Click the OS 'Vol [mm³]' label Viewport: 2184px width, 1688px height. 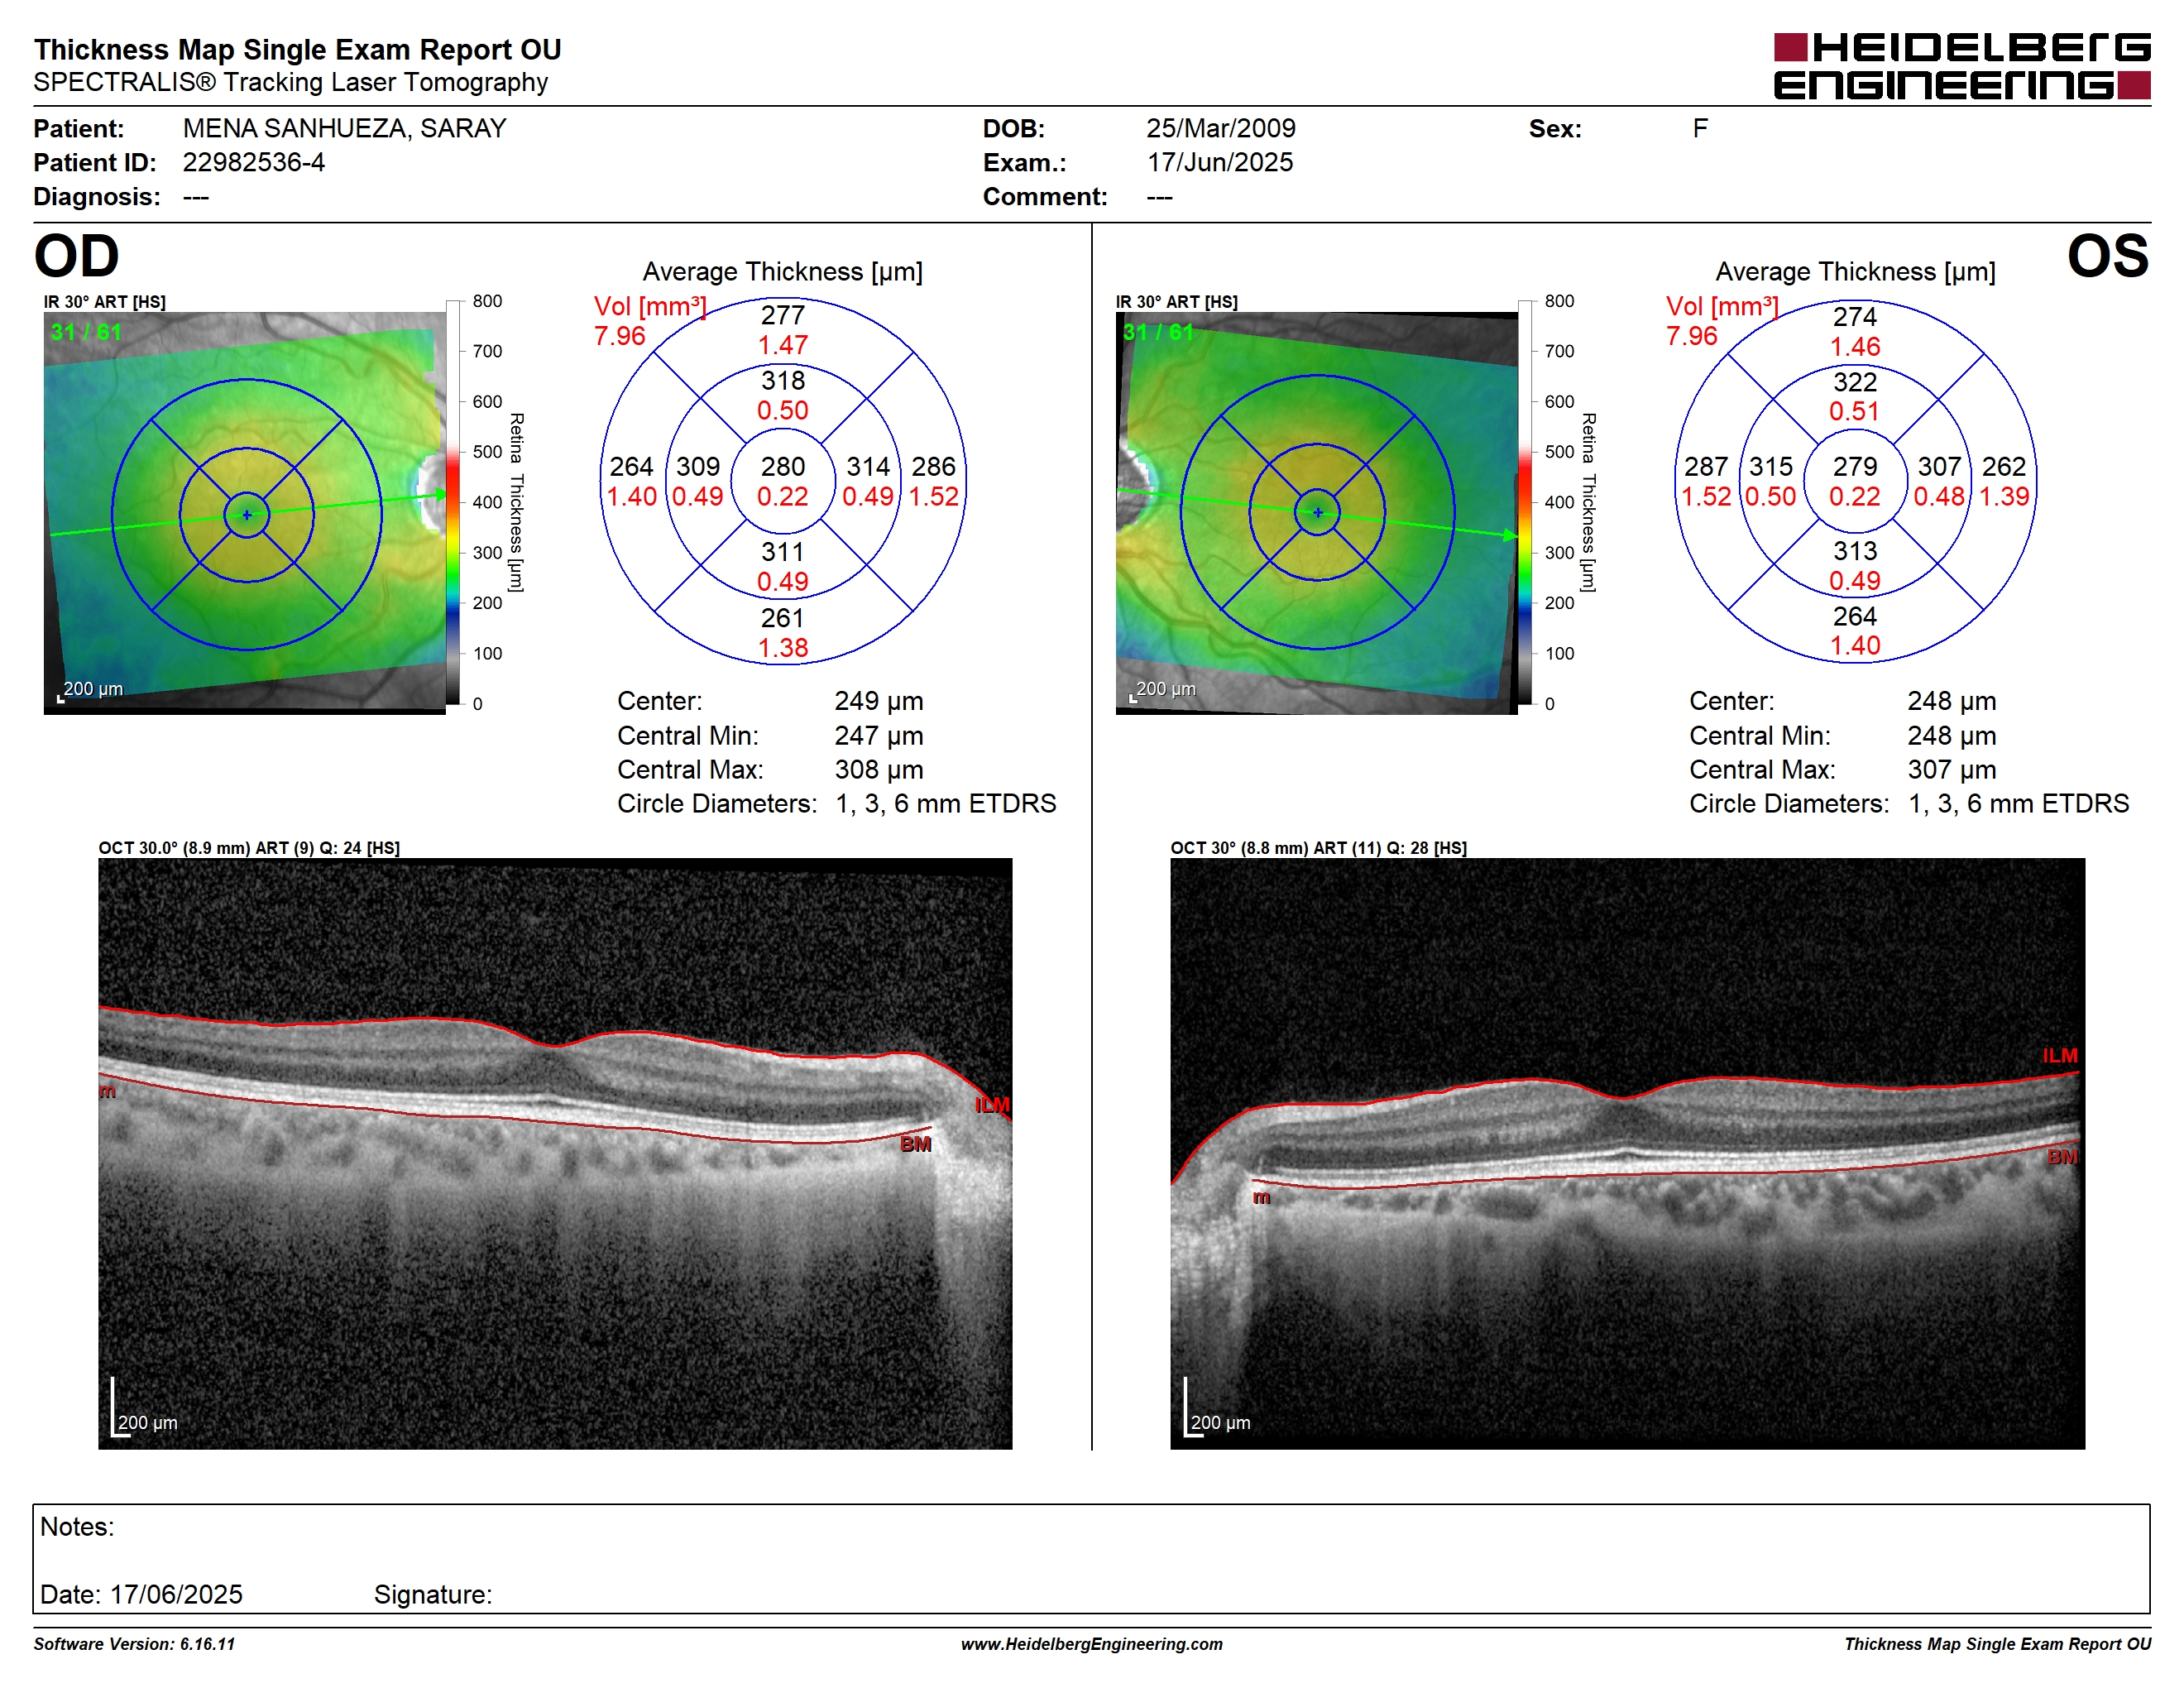pos(1722,306)
